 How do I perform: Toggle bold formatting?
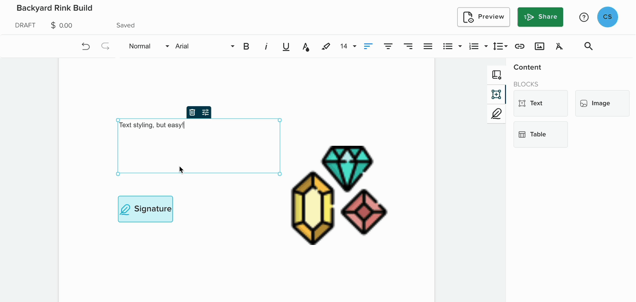[x=246, y=46]
